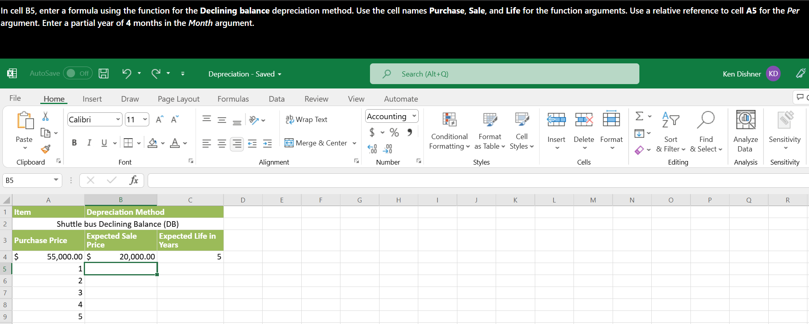This screenshot has height=324, width=809.
Task: Click the Increase Indent icon
Action: (x=267, y=143)
